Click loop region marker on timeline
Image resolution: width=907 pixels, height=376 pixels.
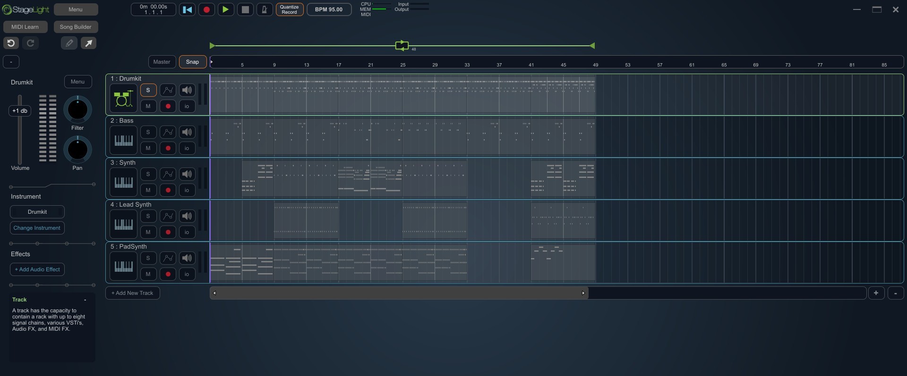pyautogui.click(x=402, y=45)
